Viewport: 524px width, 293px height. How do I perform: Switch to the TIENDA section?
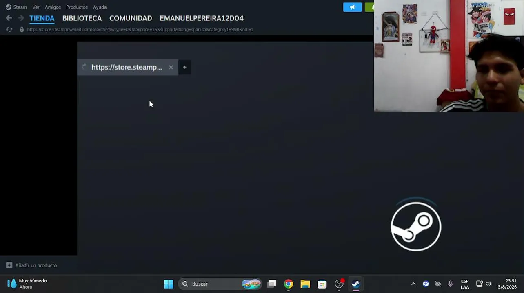[x=42, y=18]
